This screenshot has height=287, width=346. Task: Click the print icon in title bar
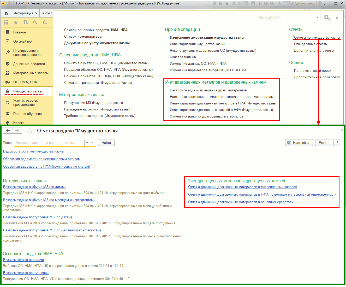(x=220, y=3)
